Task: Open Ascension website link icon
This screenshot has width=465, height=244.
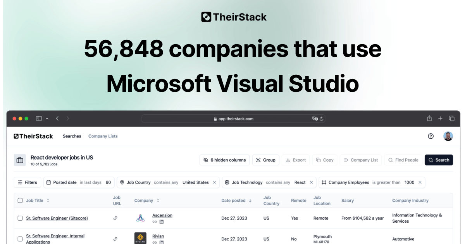Action: tap(155, 222)
